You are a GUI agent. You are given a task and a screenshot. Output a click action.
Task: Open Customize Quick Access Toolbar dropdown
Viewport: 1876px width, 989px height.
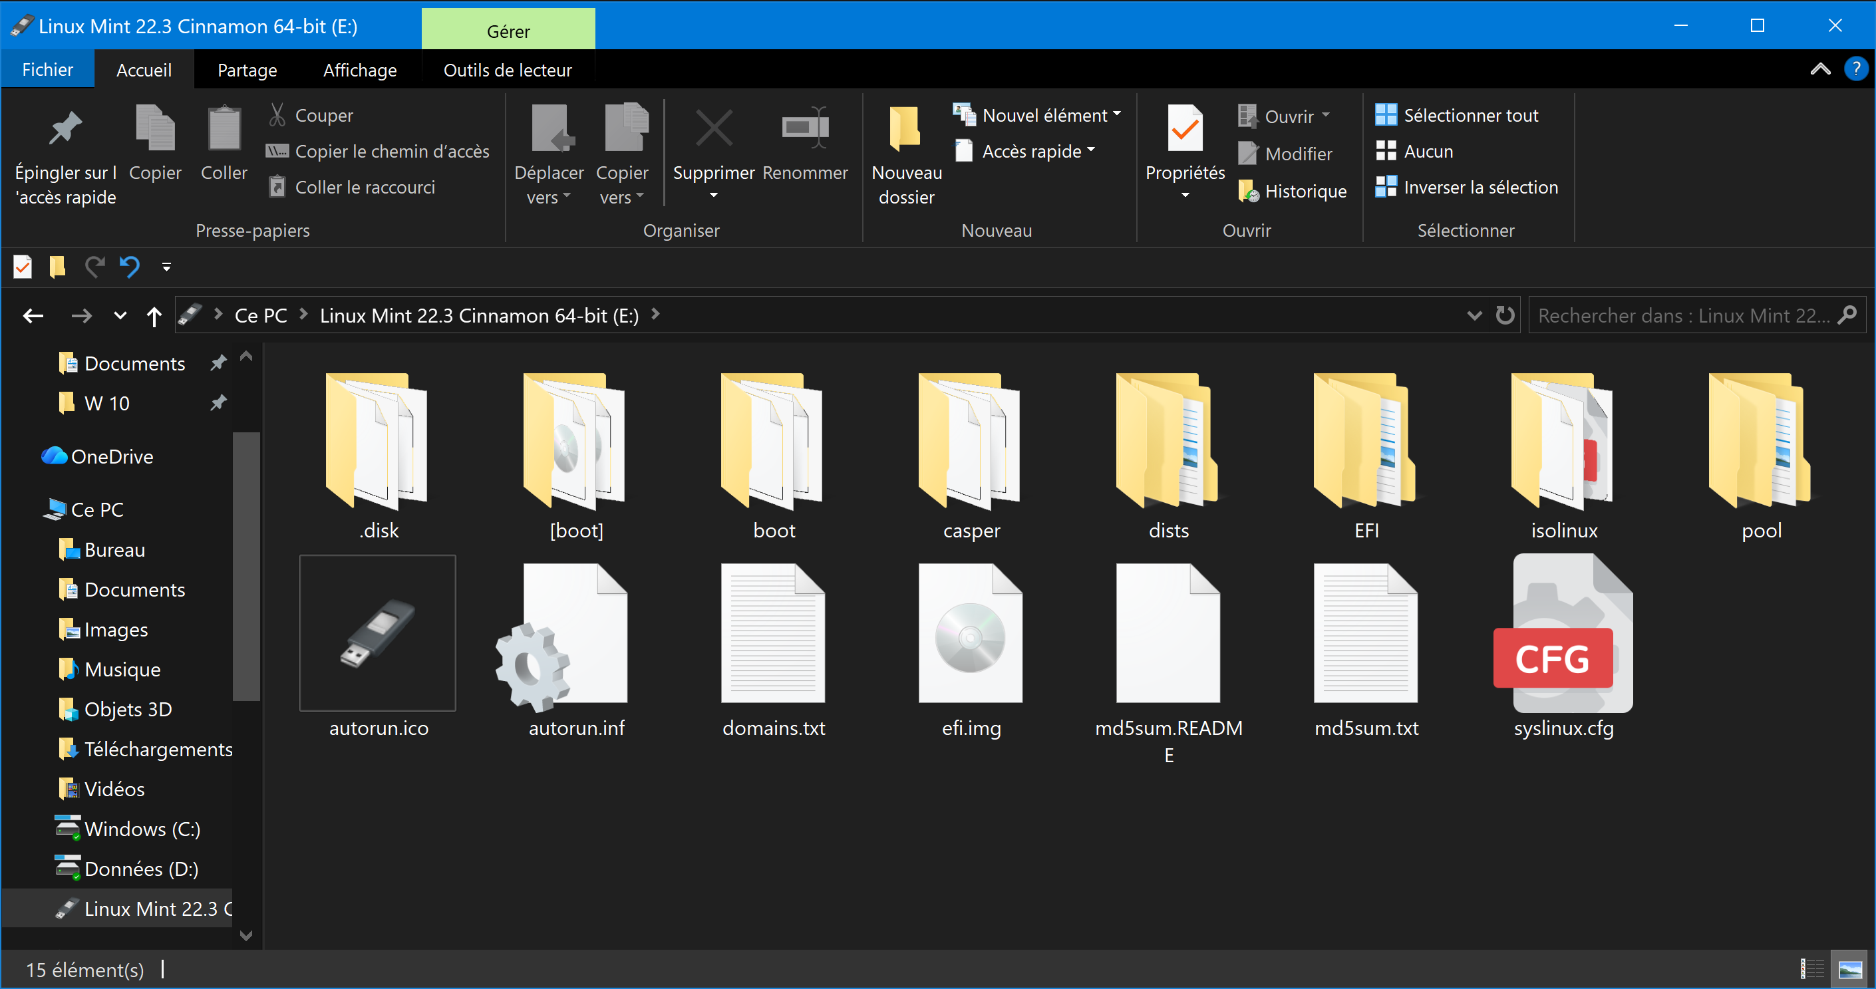(167, 267)
